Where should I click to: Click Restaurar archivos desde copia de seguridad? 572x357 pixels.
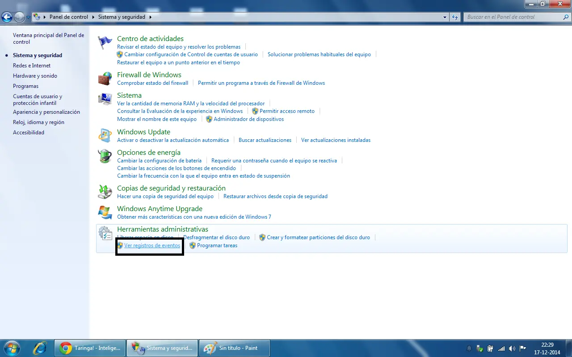[275, 196]
